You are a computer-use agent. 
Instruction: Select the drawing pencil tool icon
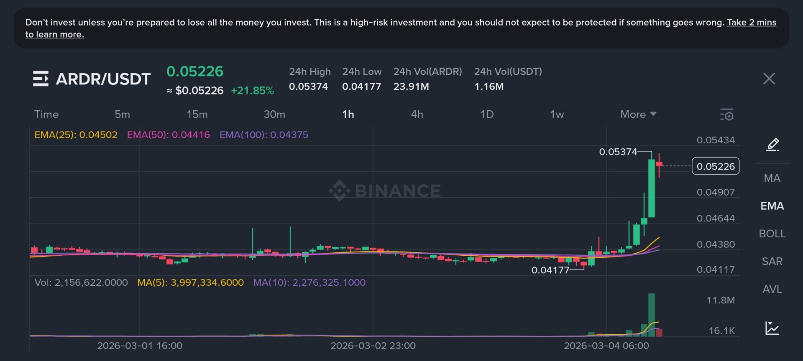772,145
